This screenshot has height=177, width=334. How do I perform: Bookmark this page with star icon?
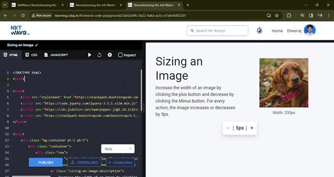coord(277,16)
